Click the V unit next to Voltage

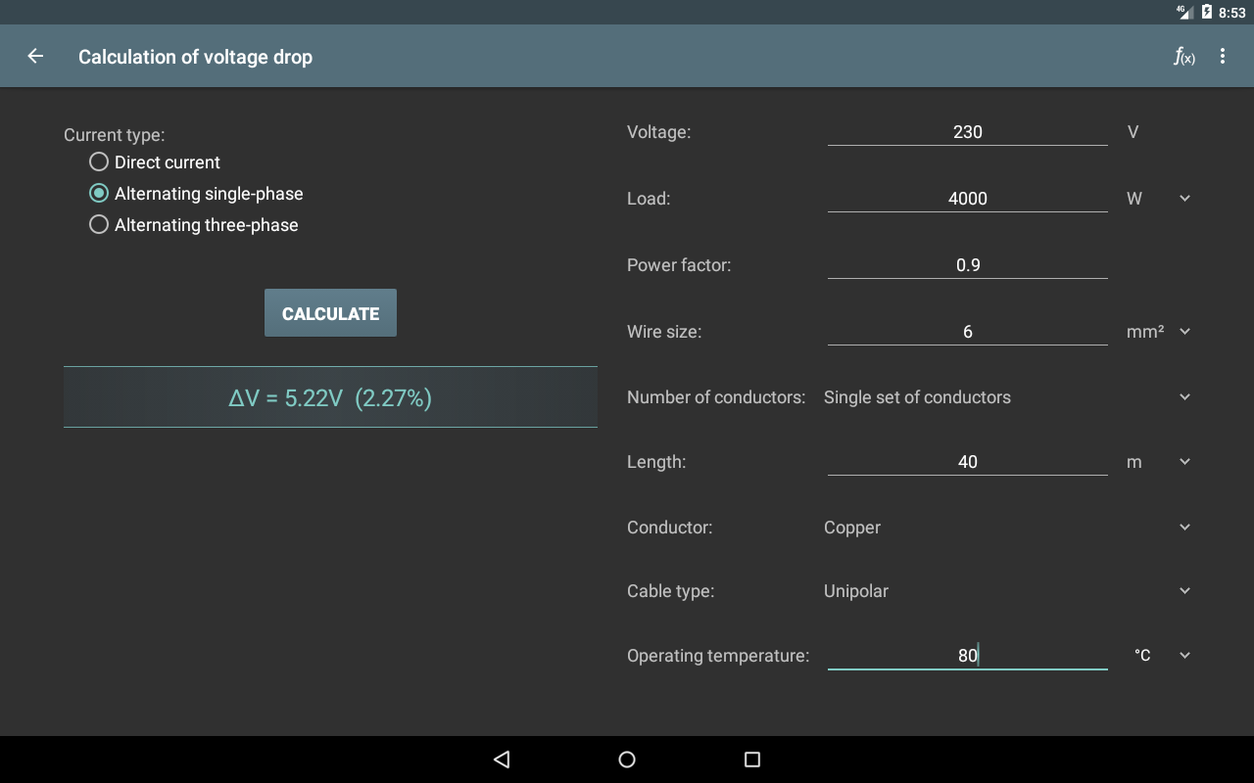[1133, 132]
